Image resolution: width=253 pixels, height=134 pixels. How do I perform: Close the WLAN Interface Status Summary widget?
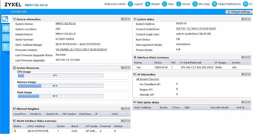[x=129, y=121]
